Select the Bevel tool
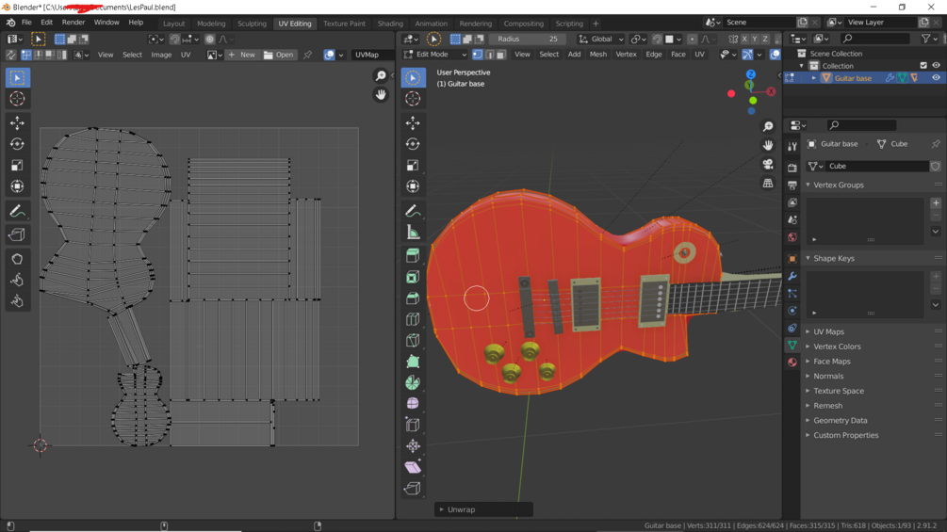Image resolution: width=947 pixels, height=532 pixels. [x=413, y=298]
